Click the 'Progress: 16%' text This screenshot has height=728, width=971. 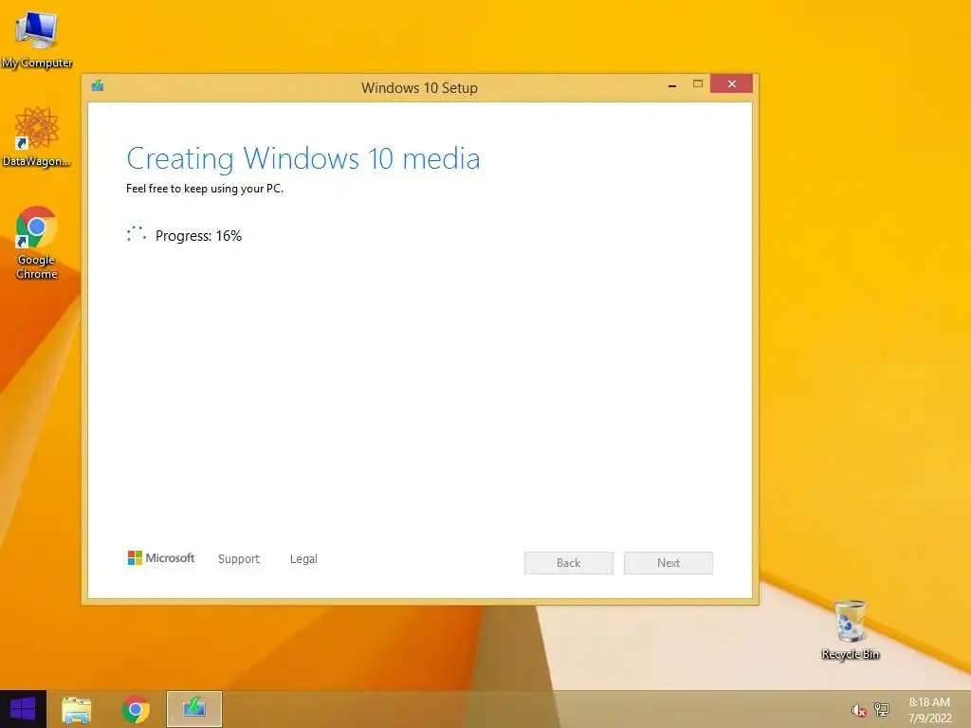pos(198,236)
